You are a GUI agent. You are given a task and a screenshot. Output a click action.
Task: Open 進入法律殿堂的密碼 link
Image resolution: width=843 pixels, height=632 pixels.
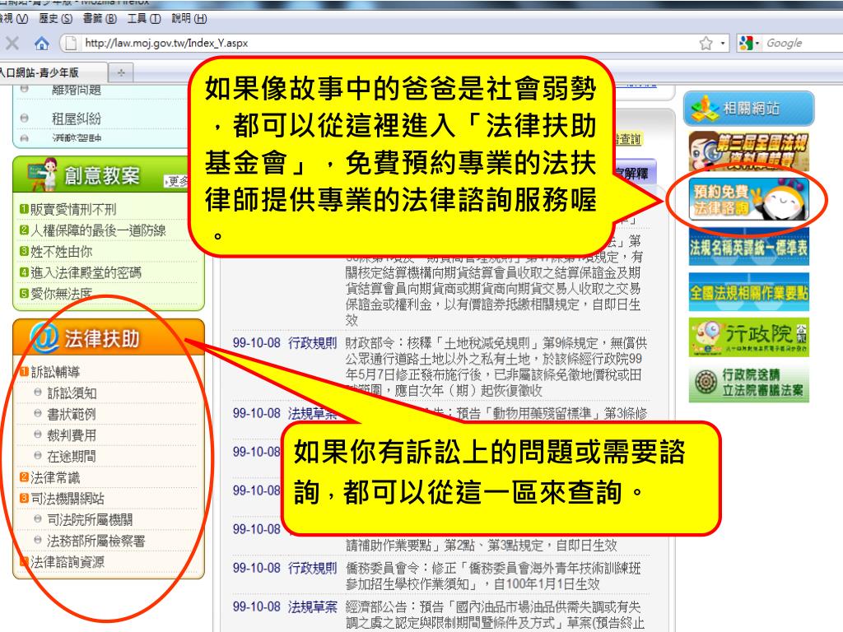point(86,272)
